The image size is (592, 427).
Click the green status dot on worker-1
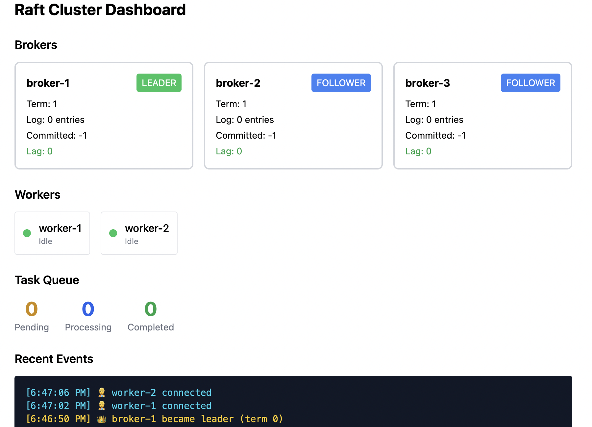pyautogui.click(x=27, y=233)
